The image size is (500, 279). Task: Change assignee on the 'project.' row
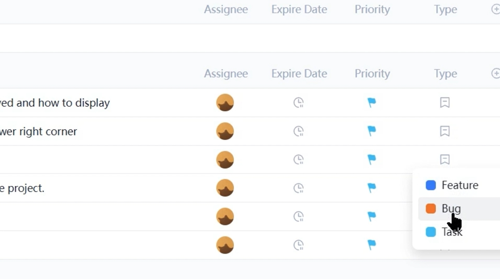[x=225, y=188]
